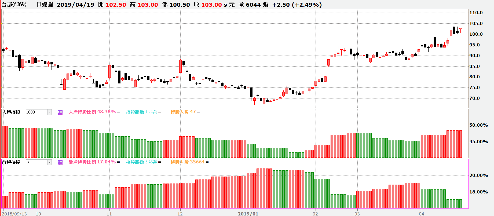Image resolution: width=494 pixels, height=216 pixels.
Task: Expand the 大戶持股 threshold dropdown arrow
Action: 50,112
